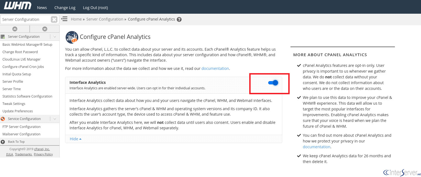Hide the Interface Analytics details
This screenshot has height=177, width=421.
(x=76, y=139)
